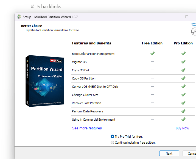Click Free dash for Using in Commercial Environment
Image resolution: width=196 pixels, height=159 pixels.
point(152,119)
